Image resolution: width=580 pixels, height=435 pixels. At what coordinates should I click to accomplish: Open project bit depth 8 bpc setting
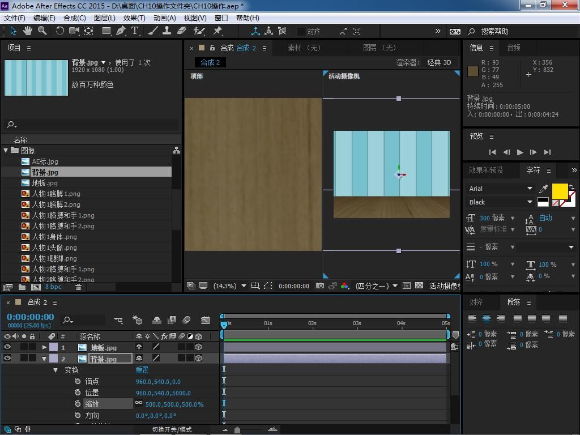pyautogui.click(x=53, y=287)
